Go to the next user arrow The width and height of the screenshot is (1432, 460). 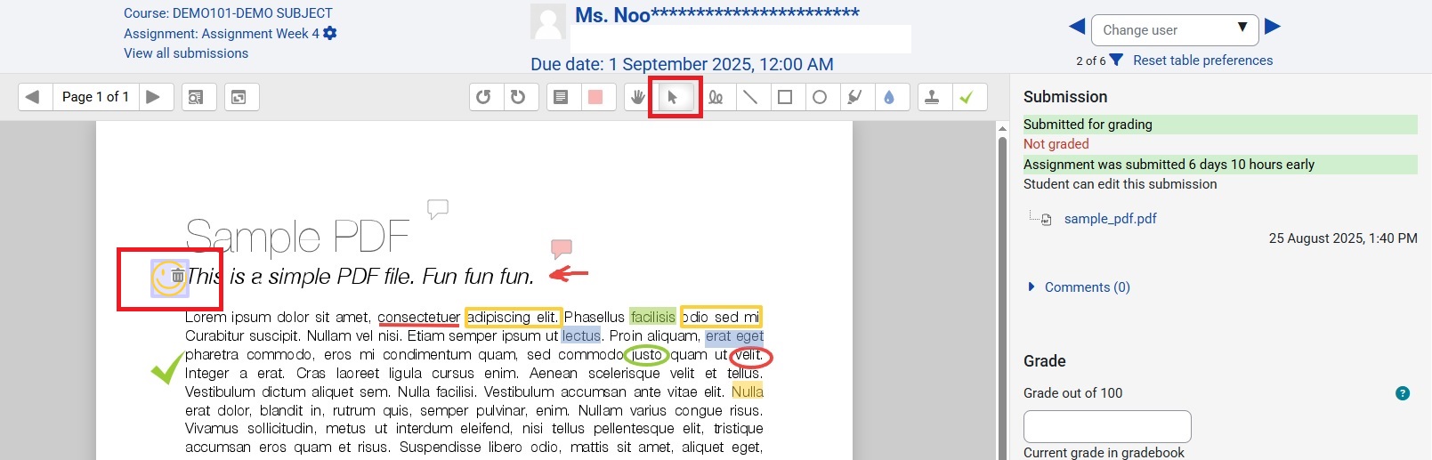(1273, 27)
